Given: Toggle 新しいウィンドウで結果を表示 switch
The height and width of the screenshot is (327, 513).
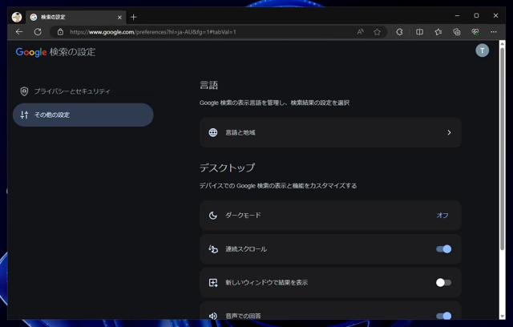Looking at the screenshot, I should [x=443, y=283].
